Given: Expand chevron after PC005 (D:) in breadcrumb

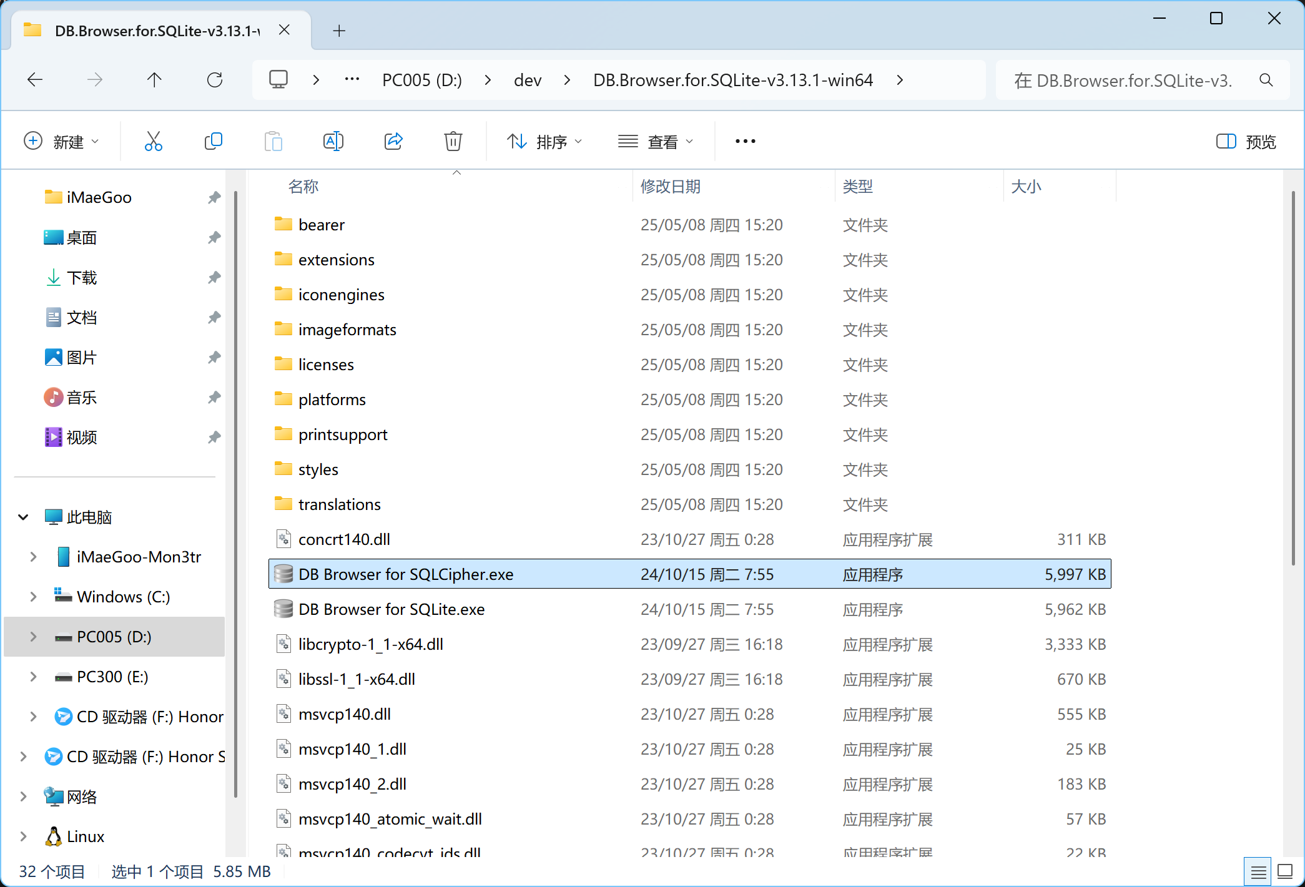Looking at the screenshot, I should 488,80.
